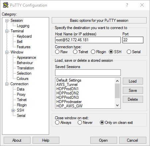Open the Keyboard settings category
The height and width of the screenshot is (146, 150).
[24, 36]
